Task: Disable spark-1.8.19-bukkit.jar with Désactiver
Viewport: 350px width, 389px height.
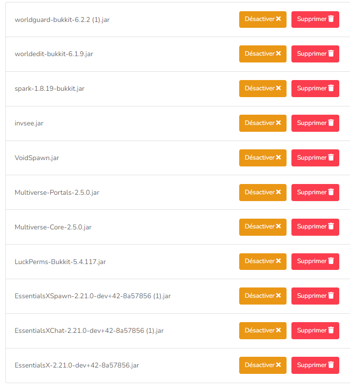Action: pyautogui.click(x=263, y=88)
